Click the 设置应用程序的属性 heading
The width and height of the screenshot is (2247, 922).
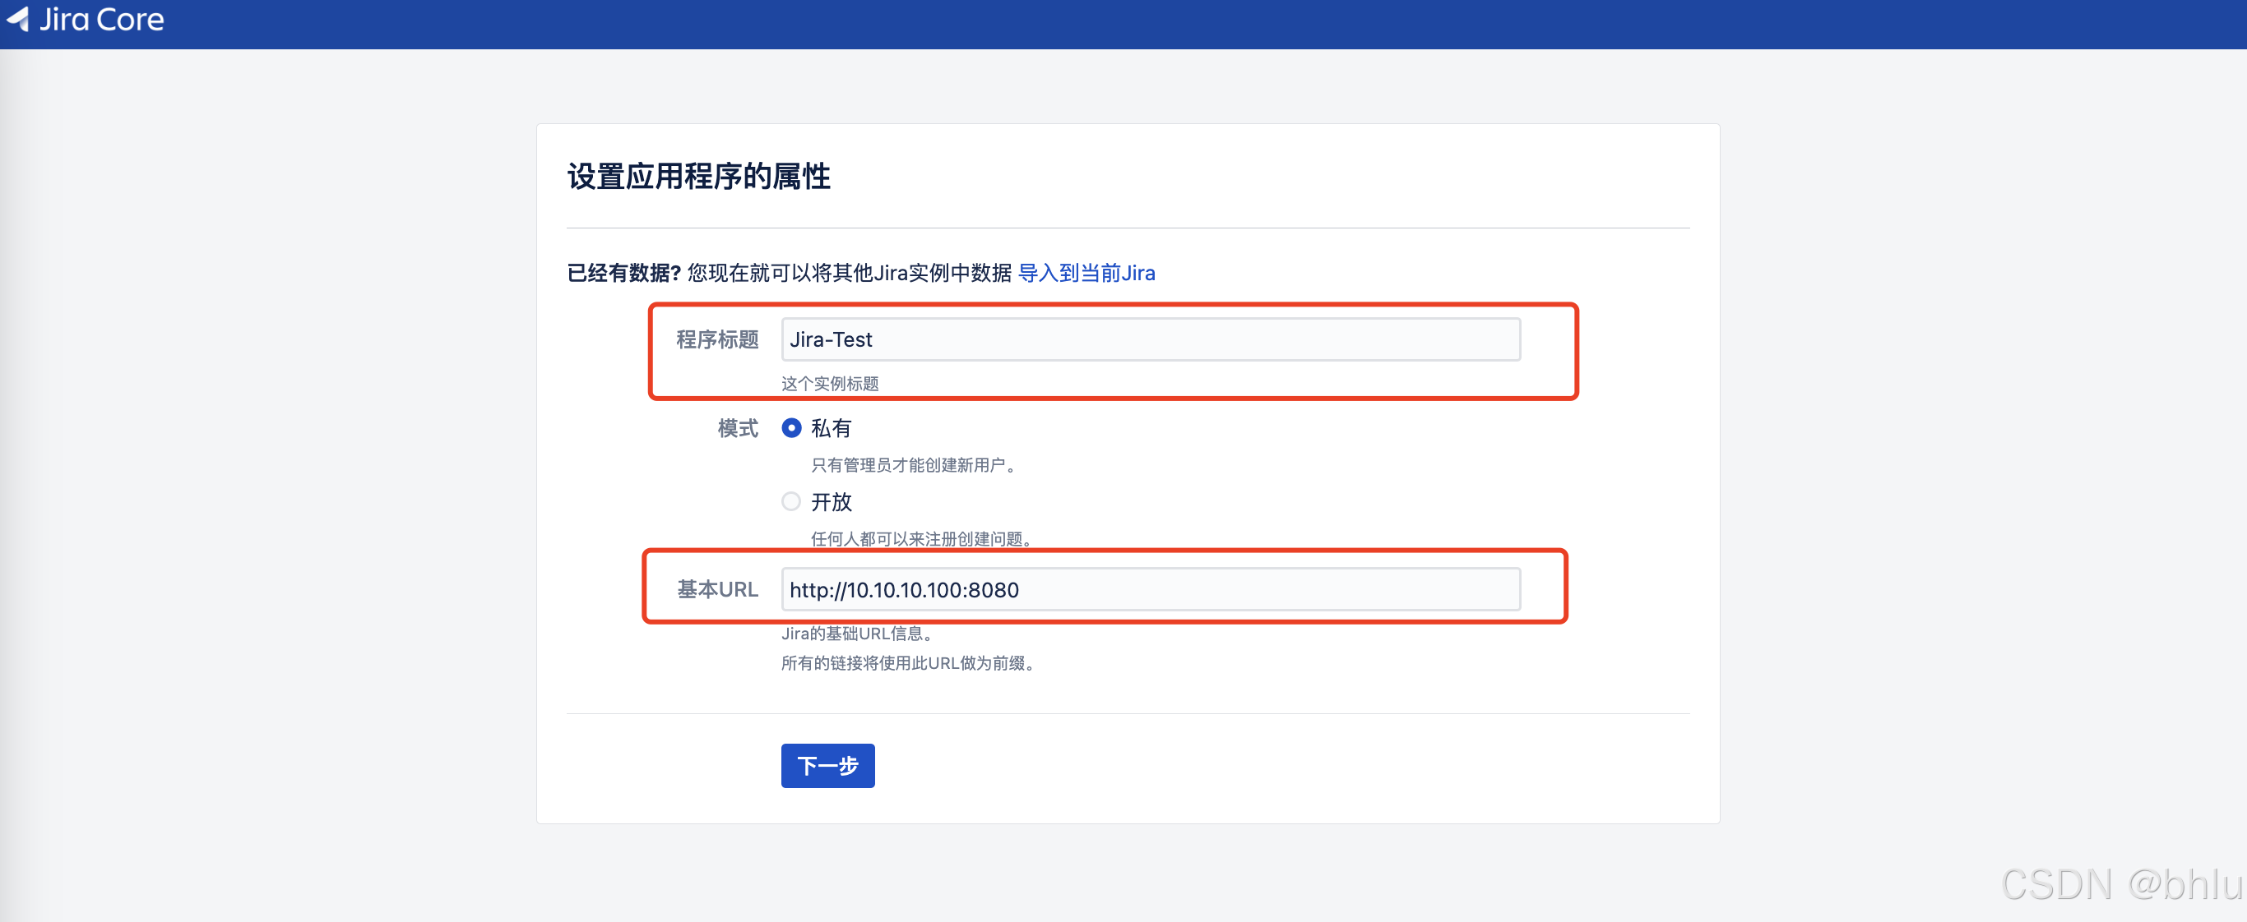[697, 176]
